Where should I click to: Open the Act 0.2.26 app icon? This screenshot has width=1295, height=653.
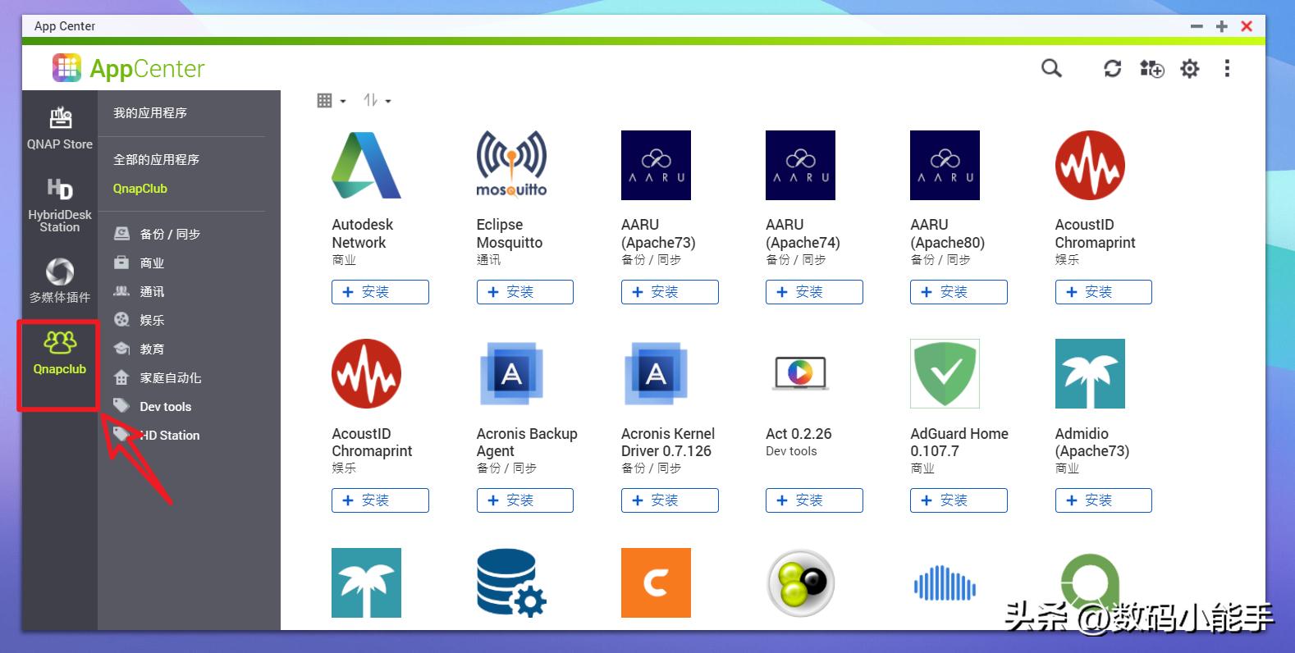coord(800,374)
